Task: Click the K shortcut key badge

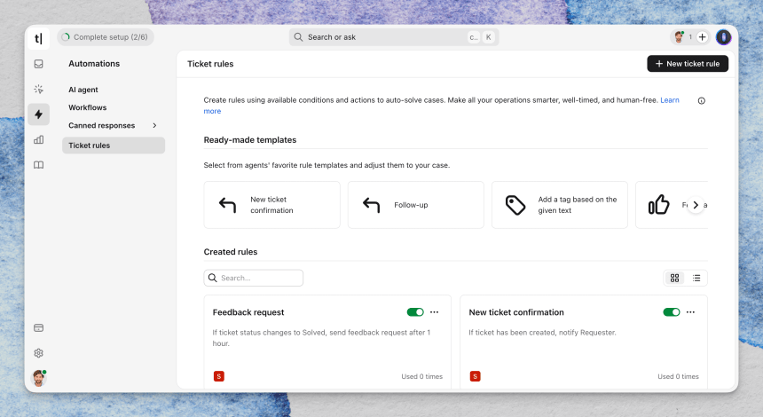Action: pyautogui.click(x=489, y=37)
